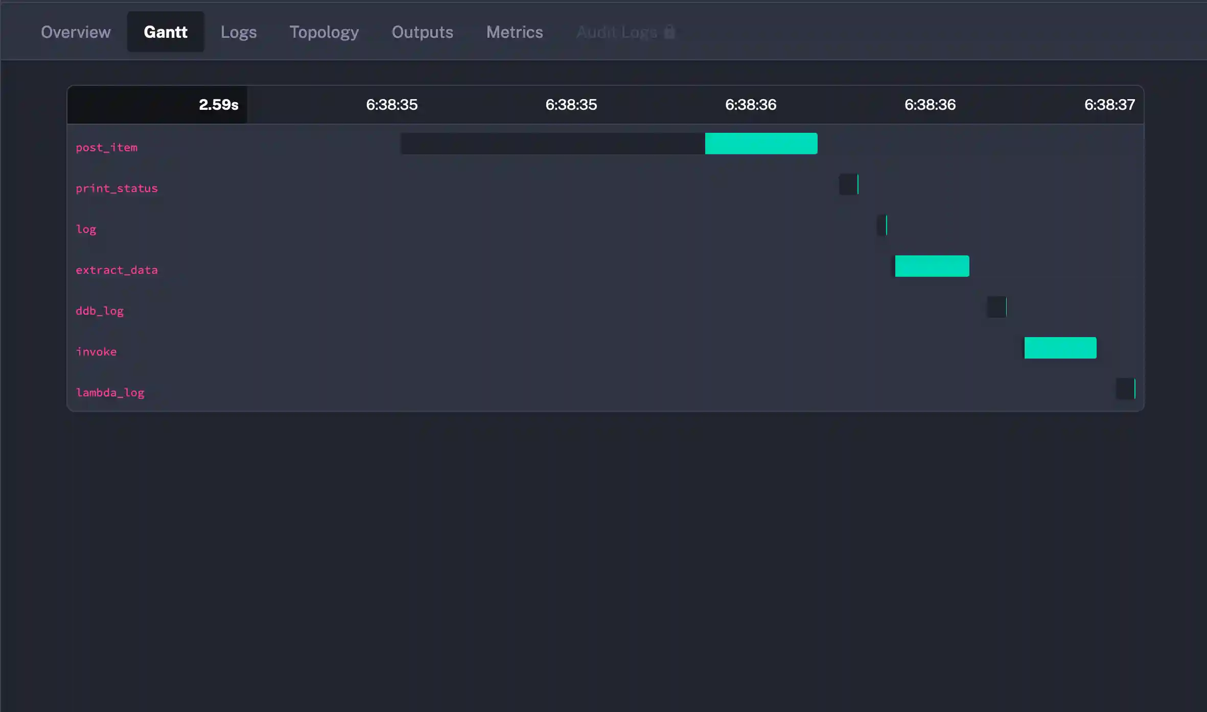Click the green extract_data bar
This screenshot has height=712, width=1207.
[932, 266]
